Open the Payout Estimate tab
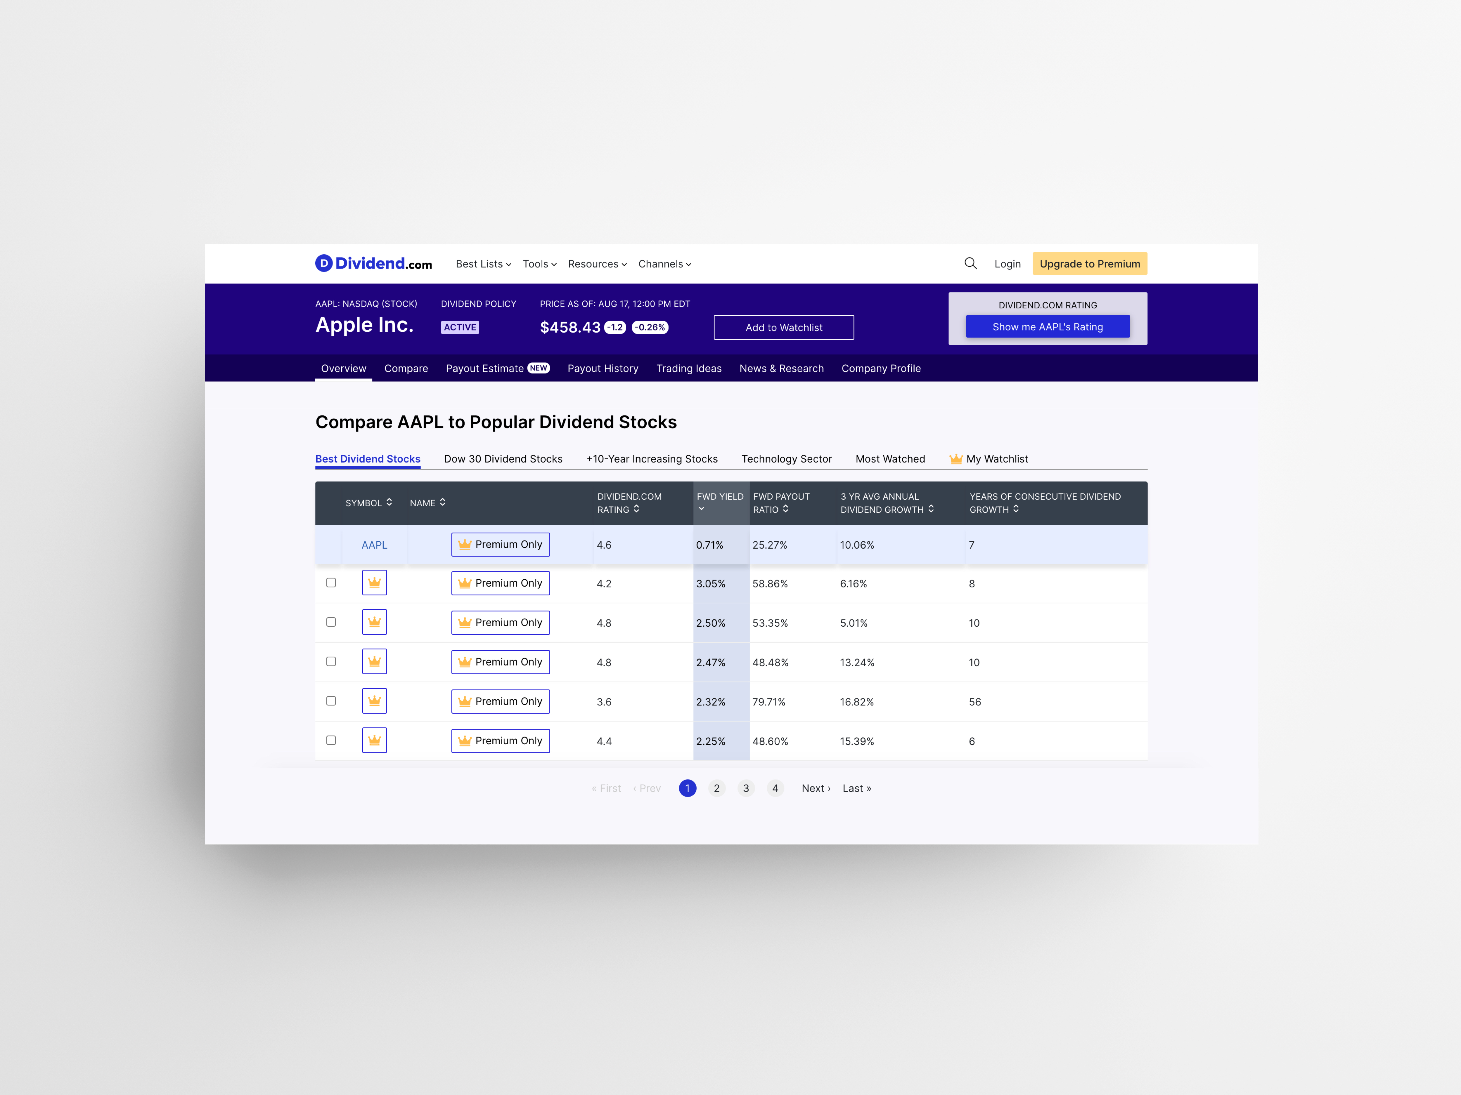 click(x=497, y=368)
